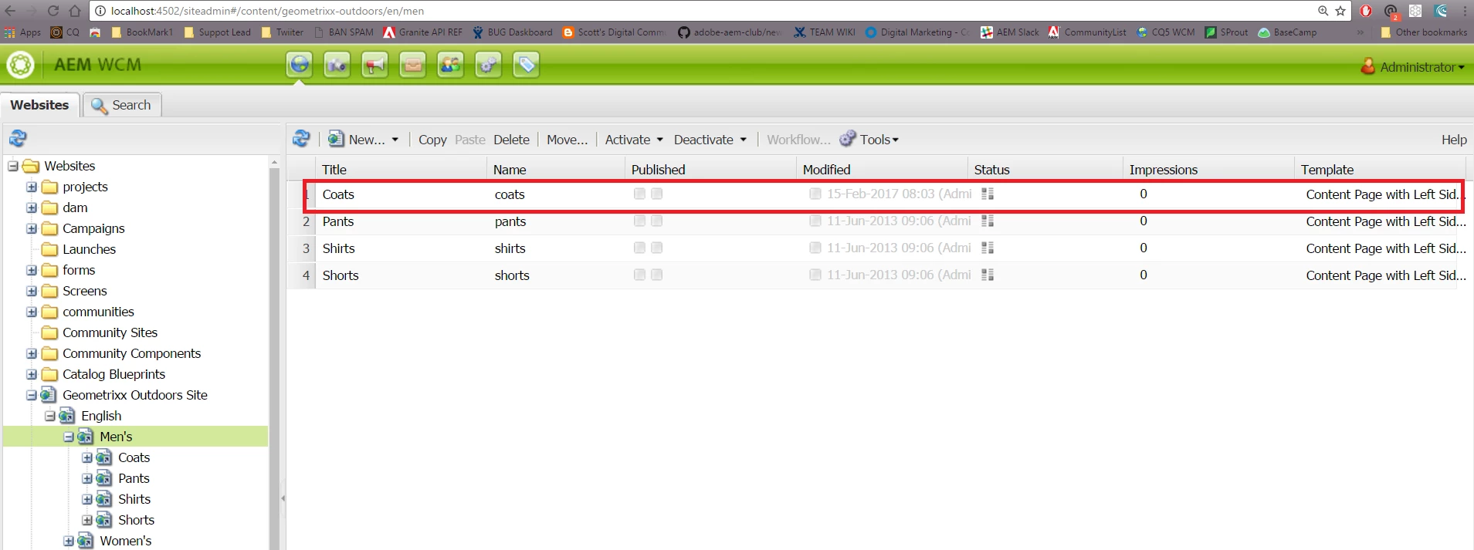1474x550 pixels.
Task: Click the tree panel scrollbar up arrow
Action: tap(274, 162)
